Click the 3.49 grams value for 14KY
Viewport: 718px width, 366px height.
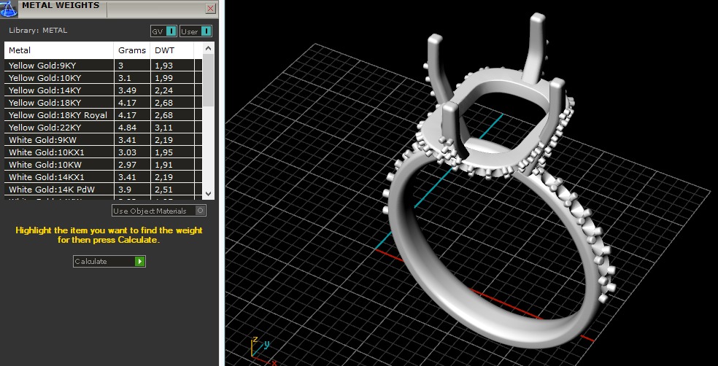click(127, 90)
